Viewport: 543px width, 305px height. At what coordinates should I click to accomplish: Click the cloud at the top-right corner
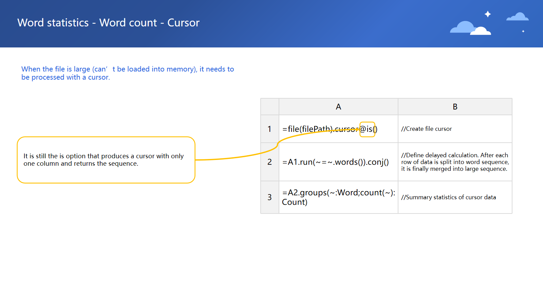518,17
